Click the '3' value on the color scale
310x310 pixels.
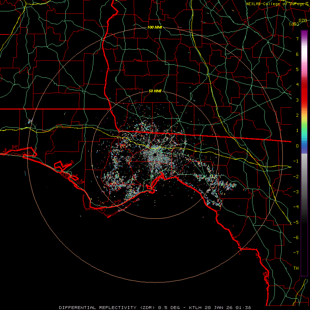click(297, 100)
